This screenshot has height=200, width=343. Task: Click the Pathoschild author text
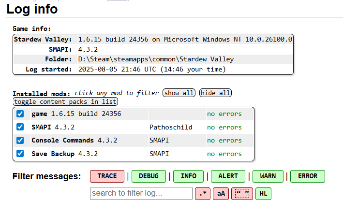(171, 127)
